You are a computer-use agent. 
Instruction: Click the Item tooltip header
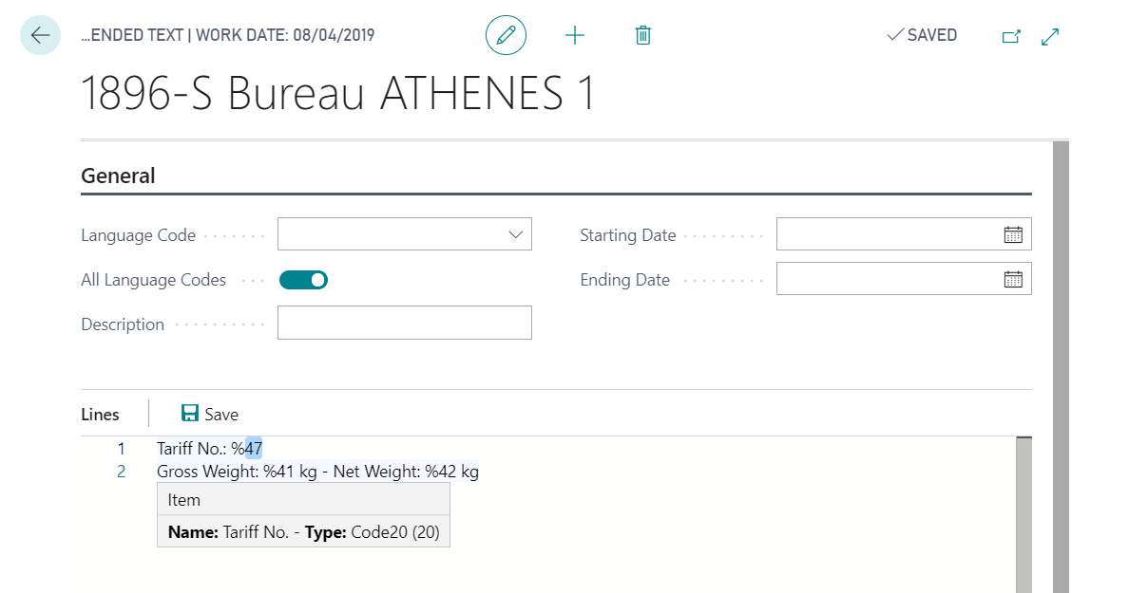303,499
